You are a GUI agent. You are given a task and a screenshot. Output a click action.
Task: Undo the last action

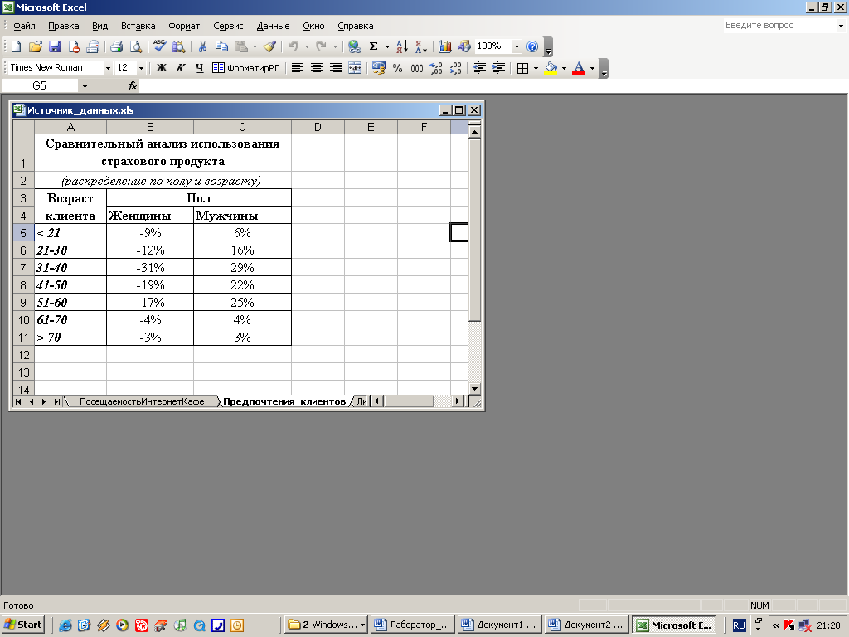click(293, 46)
